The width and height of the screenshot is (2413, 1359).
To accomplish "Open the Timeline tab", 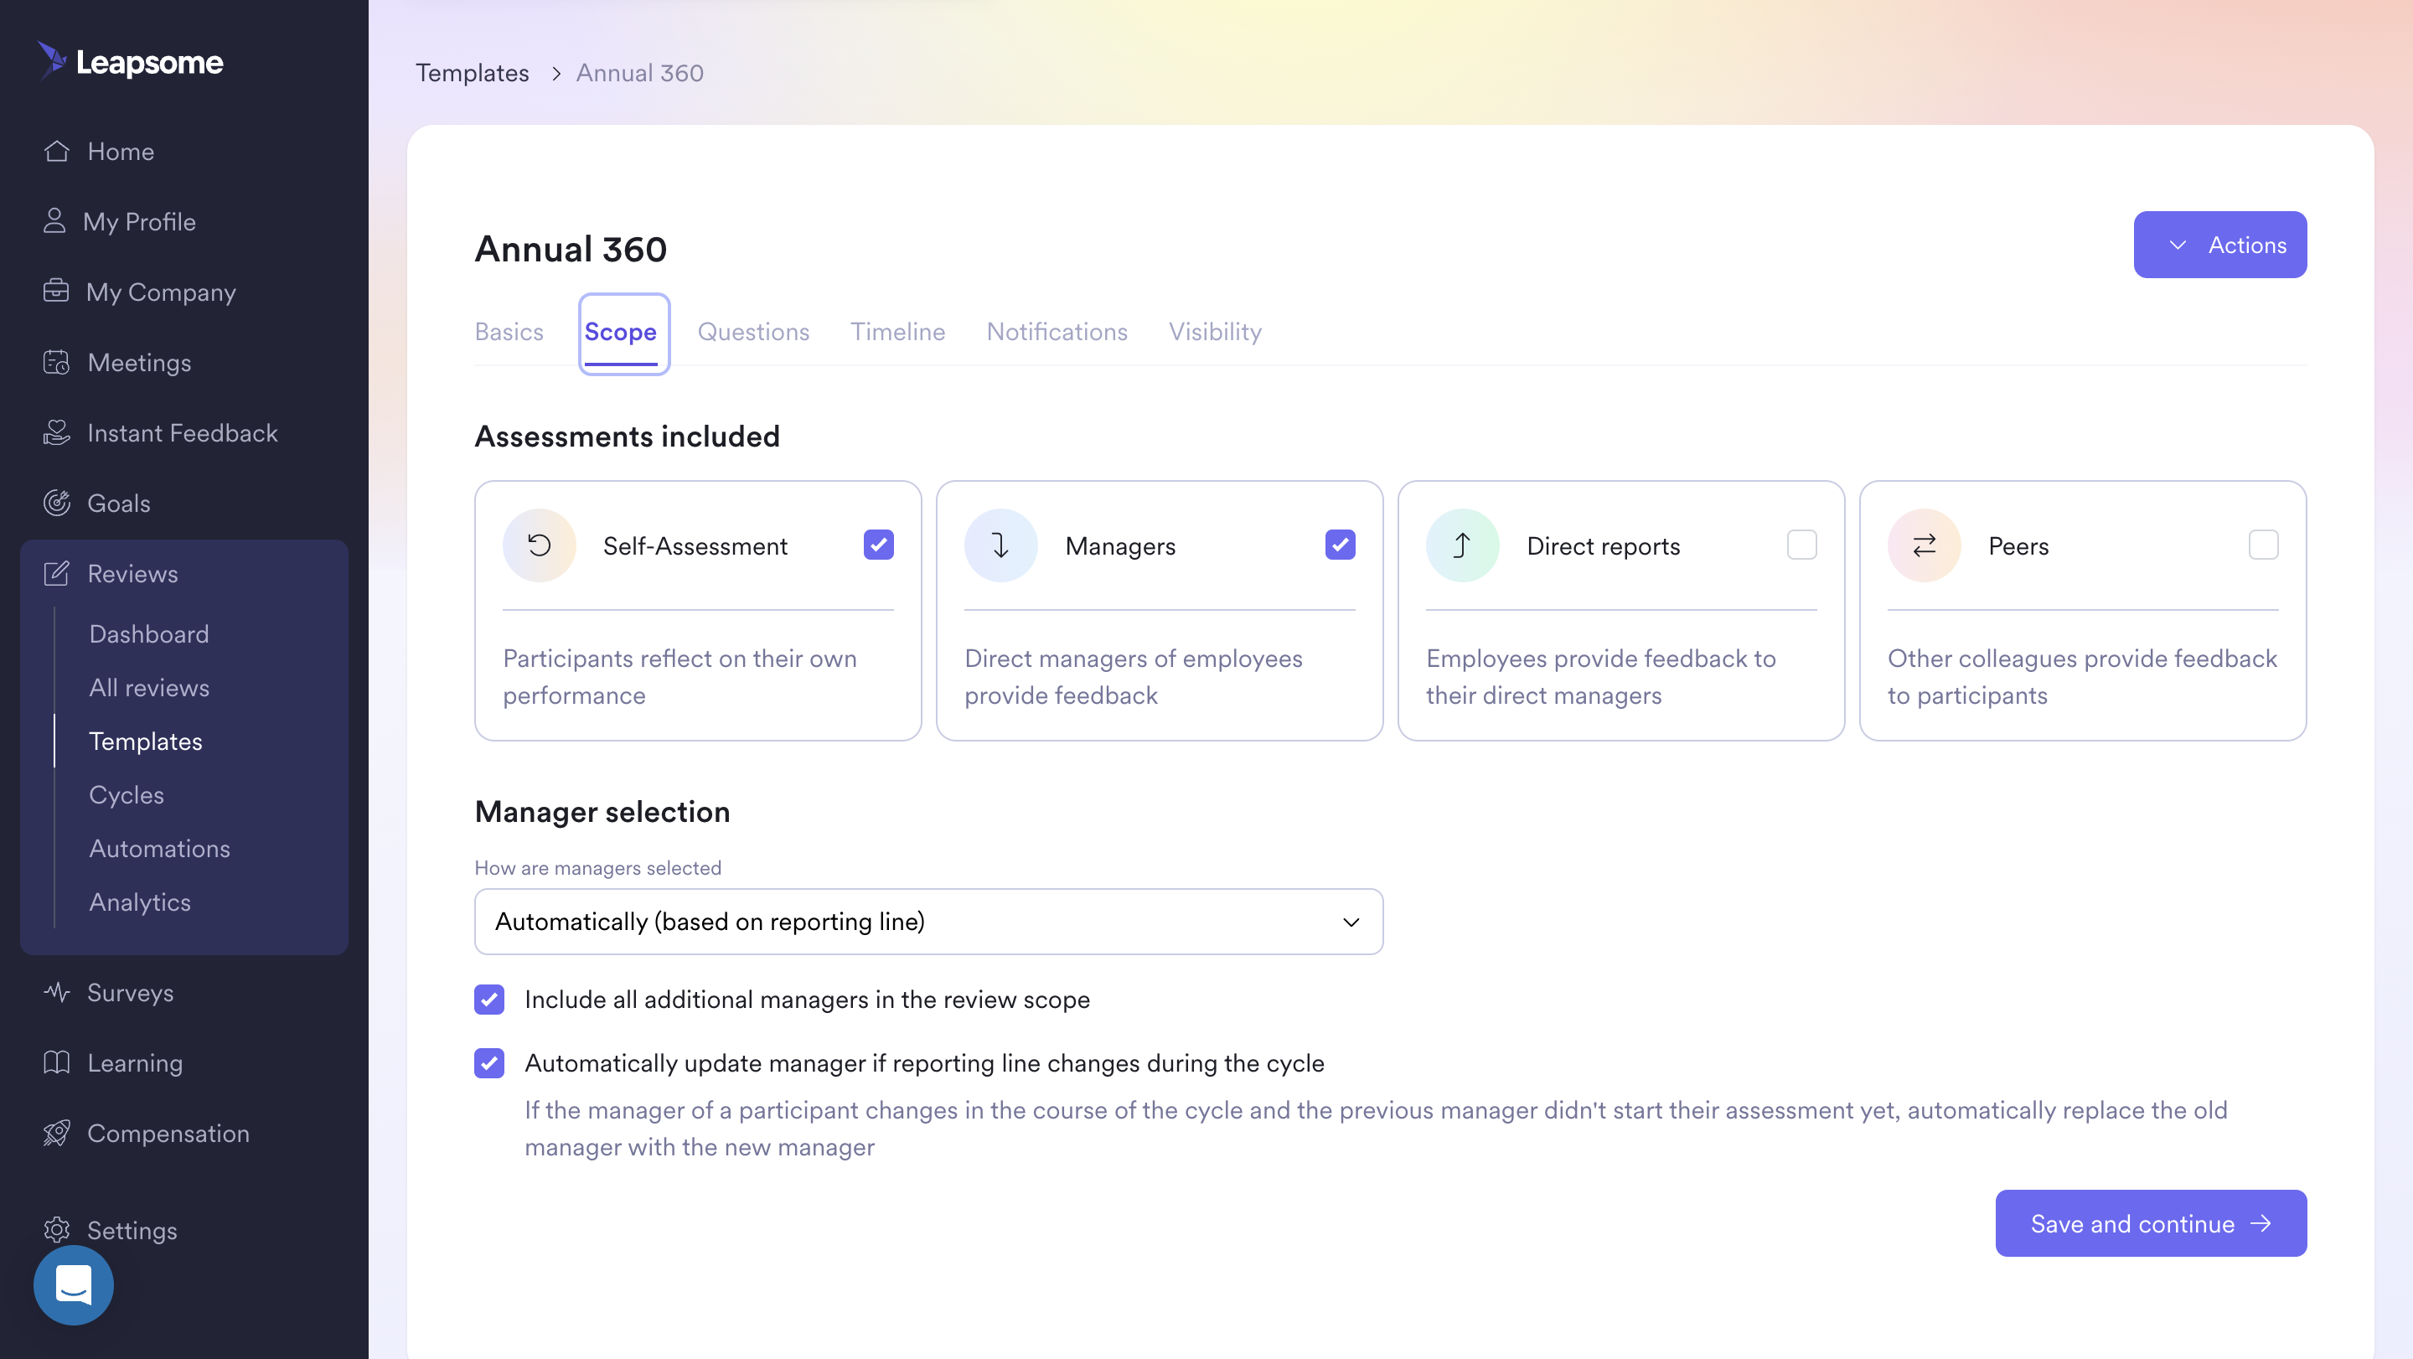I will point(897,332).
